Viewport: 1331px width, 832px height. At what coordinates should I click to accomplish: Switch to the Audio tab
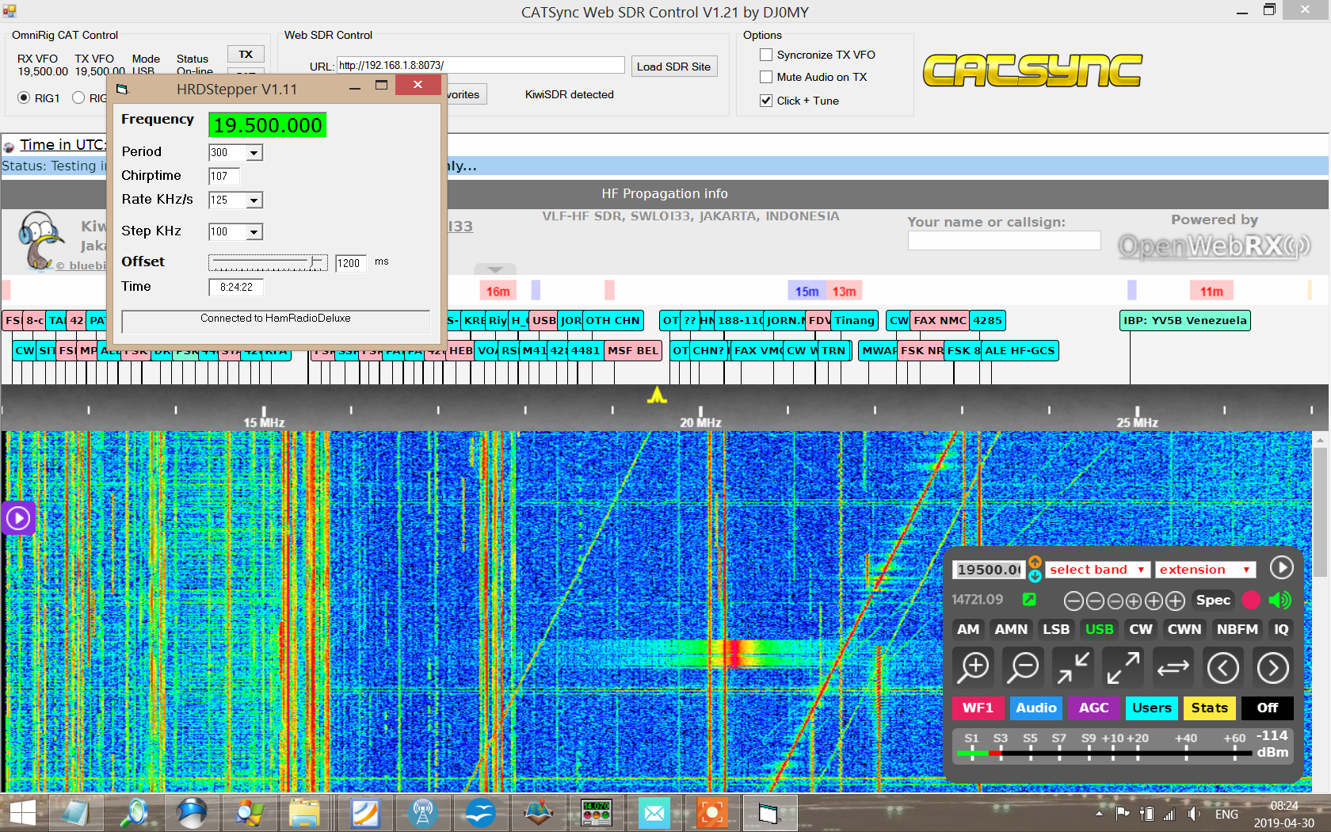pyautogui.click(x=1036, y=708)
